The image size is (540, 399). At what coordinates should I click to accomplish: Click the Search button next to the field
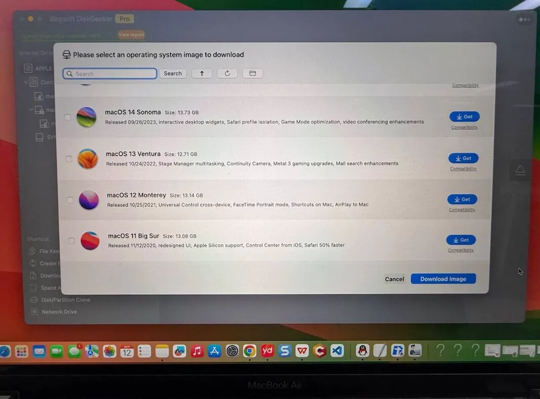tap(172, 73)
